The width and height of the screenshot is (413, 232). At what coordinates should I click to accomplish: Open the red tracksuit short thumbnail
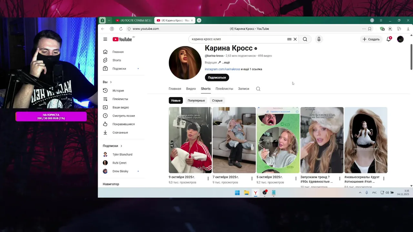coord(190,140)
